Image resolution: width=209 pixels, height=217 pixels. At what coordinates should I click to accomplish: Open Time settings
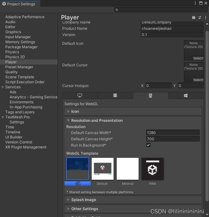click(10, 127)
